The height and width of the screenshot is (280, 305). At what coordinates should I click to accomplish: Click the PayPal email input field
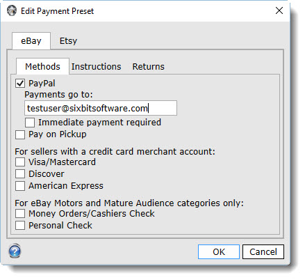click(101, 108)
